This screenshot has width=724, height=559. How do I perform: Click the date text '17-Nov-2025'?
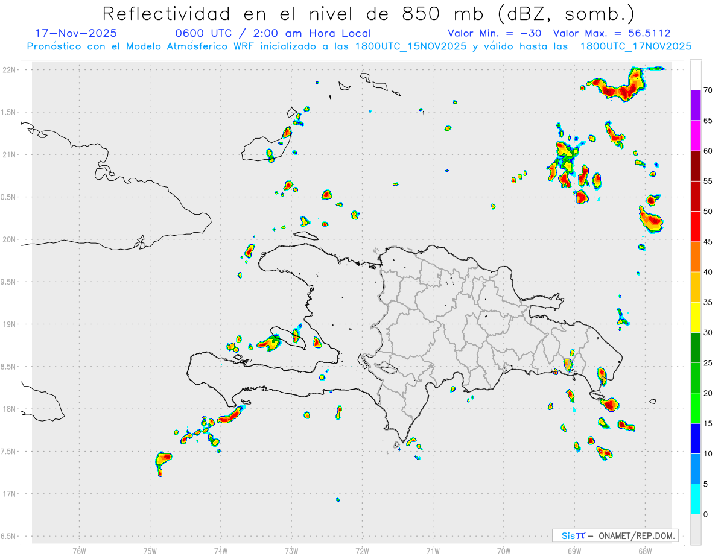76,33
